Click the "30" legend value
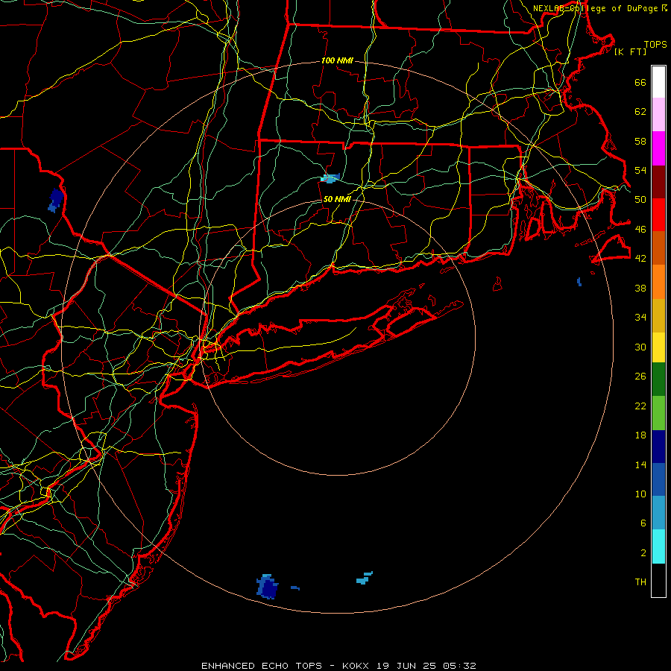This screenshot has width=671, height=671. [640, 347]
